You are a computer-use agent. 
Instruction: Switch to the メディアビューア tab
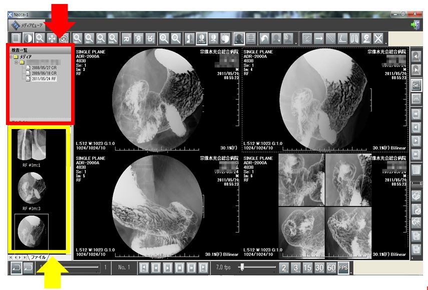point(28,24)
